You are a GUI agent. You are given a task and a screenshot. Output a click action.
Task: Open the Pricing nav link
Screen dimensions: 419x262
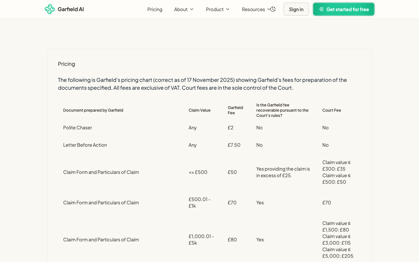pyautogui.click(x=155, y=9)
